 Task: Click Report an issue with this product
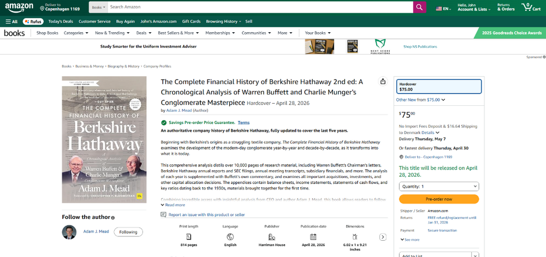[x=206, y=215]
